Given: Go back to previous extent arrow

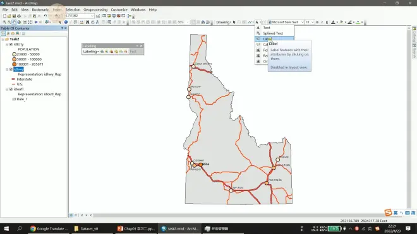Looking at the screenshot, I should click(x=35, y=22).
